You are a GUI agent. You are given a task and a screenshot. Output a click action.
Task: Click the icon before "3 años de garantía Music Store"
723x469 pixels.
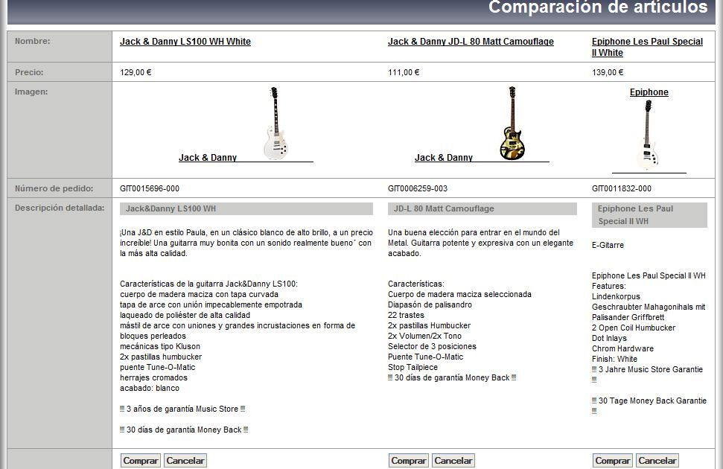[124, 408]
